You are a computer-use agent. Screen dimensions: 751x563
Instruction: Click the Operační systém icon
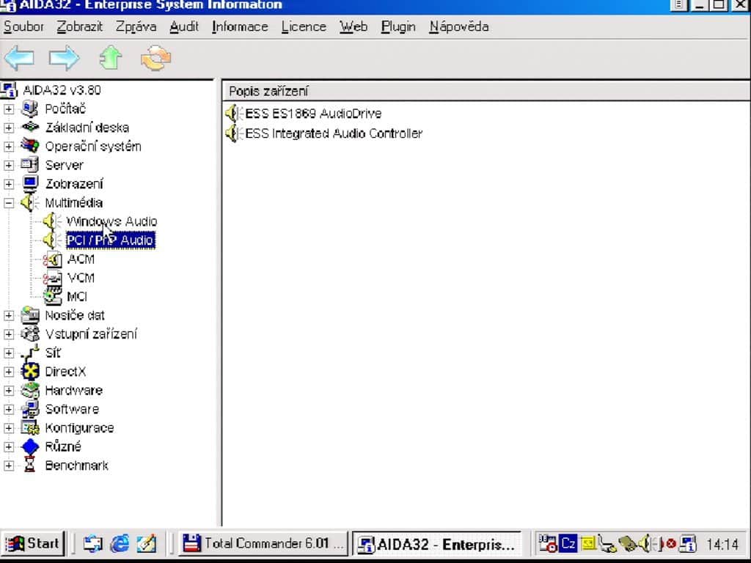pyautogui.click(x=29, y=146)
